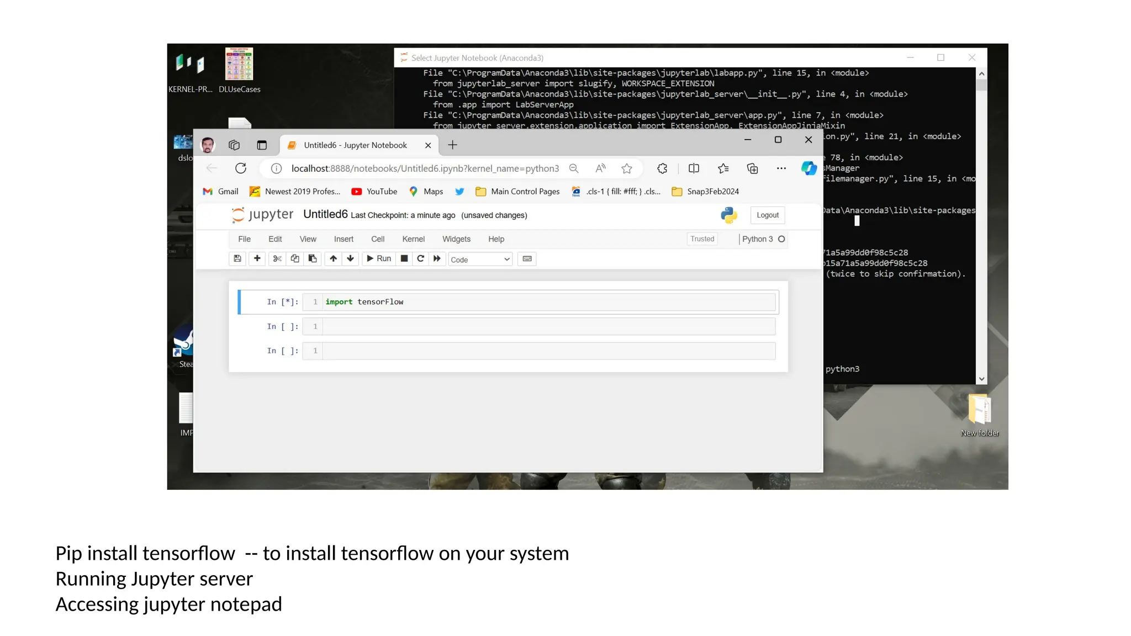This screenshot has width=1131, height=636.
Task: Move the selected cell up
Action: click(333, 258)
